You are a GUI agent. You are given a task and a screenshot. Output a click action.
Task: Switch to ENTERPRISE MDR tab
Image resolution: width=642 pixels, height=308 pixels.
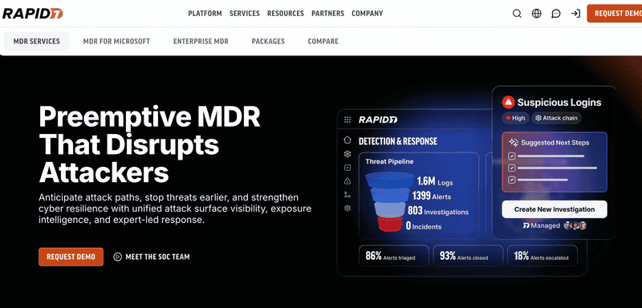coord(201,42)
